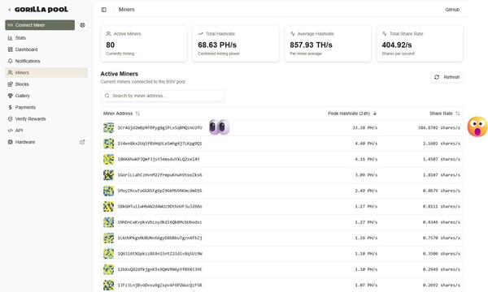Image resolution: width=488 pixels, height=292 pixels.
Task: Open API in the sidebar
Action: point(46,131)
